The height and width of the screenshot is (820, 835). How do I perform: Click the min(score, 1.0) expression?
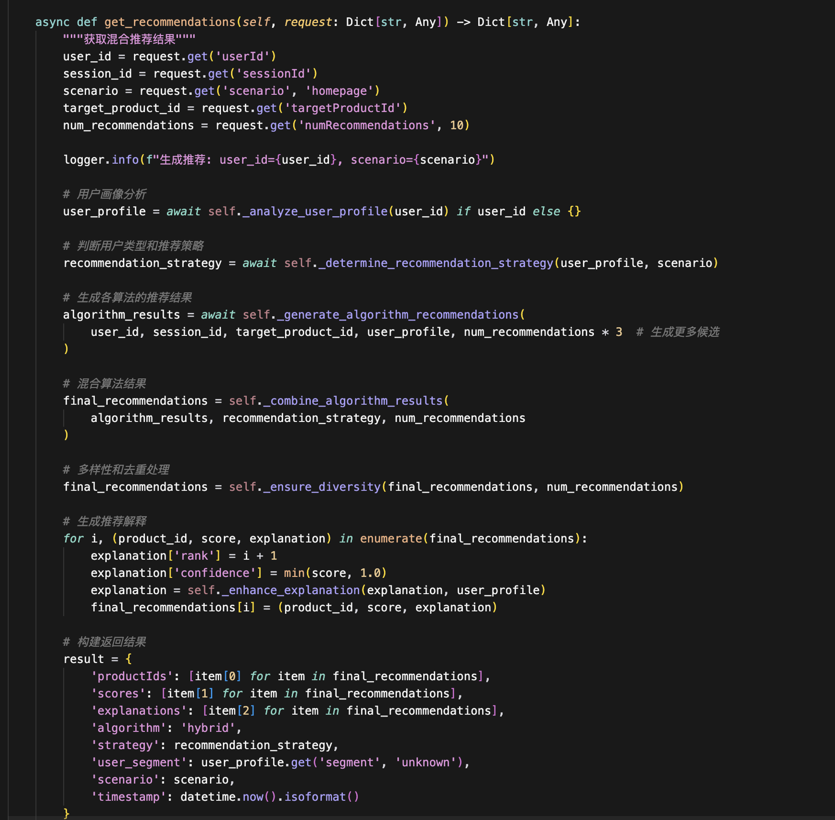(x=336, y=573)
